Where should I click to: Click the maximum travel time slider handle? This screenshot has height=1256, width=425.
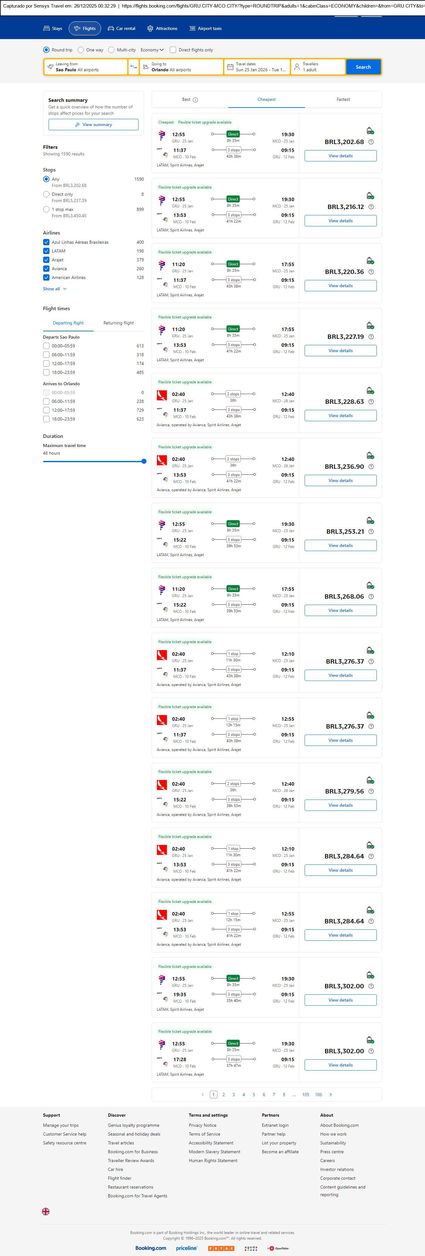tap(144, 461)
